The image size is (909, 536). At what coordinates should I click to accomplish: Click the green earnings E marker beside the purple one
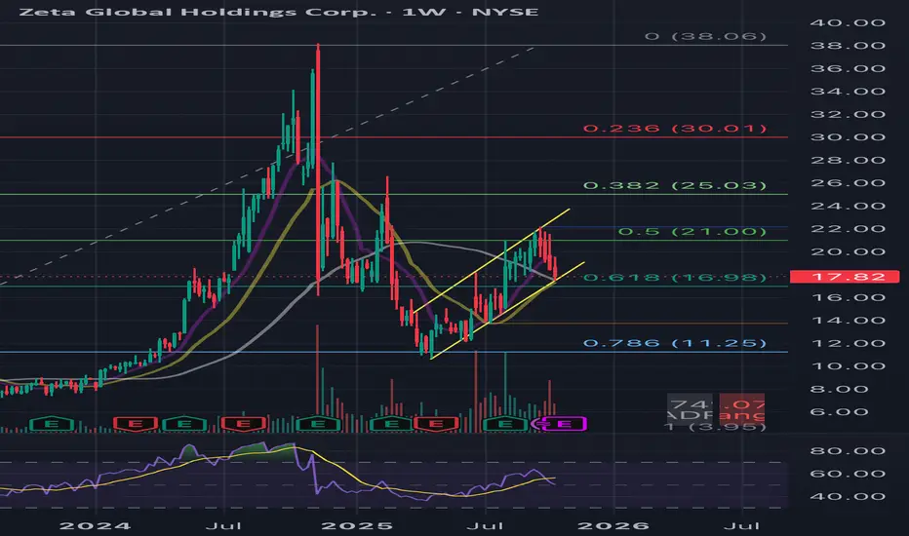click(506, 424)
